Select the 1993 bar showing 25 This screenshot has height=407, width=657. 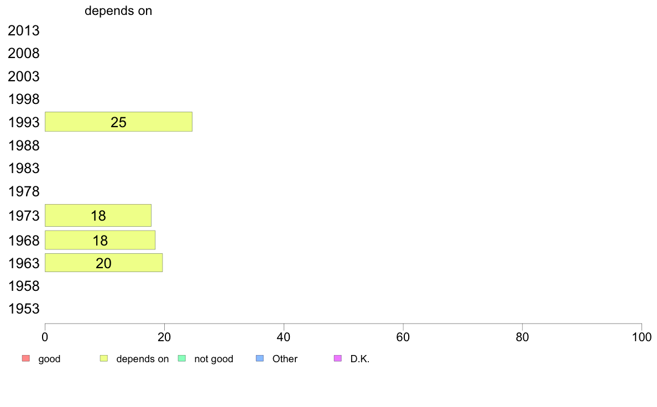pos(118,122)
